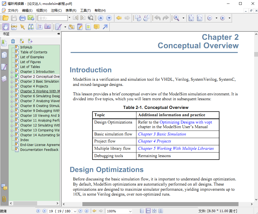Click the Snapshot camera tool
Screen dimensions: 258x214
(47, 27)
